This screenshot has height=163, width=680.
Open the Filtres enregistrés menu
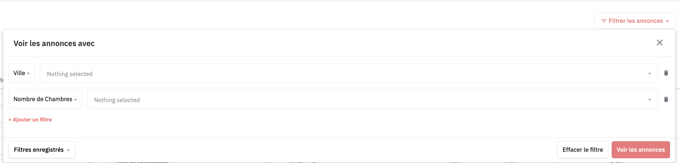pos(42,150)
